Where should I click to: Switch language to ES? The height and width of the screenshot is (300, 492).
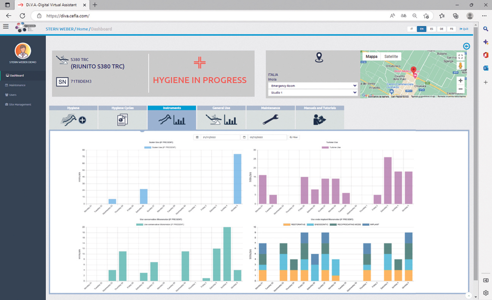pyautogui.click(x=431, y=29)
